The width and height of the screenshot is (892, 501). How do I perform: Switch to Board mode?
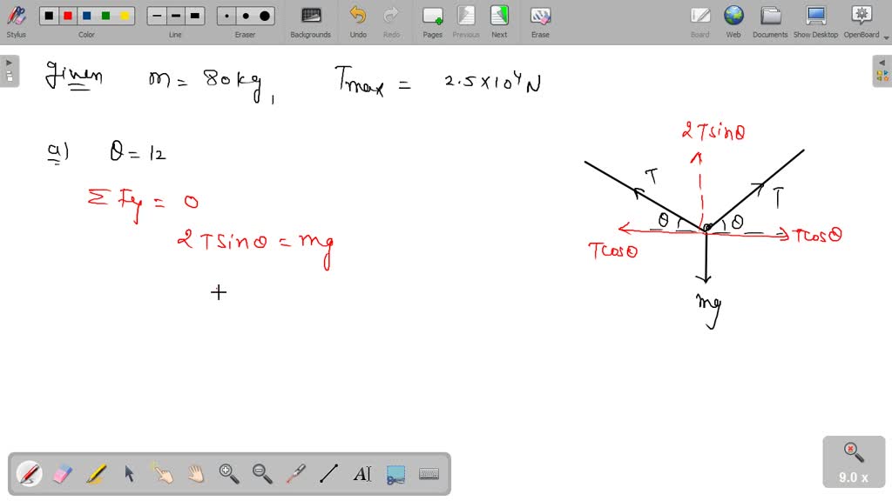(x=699, y=22)
